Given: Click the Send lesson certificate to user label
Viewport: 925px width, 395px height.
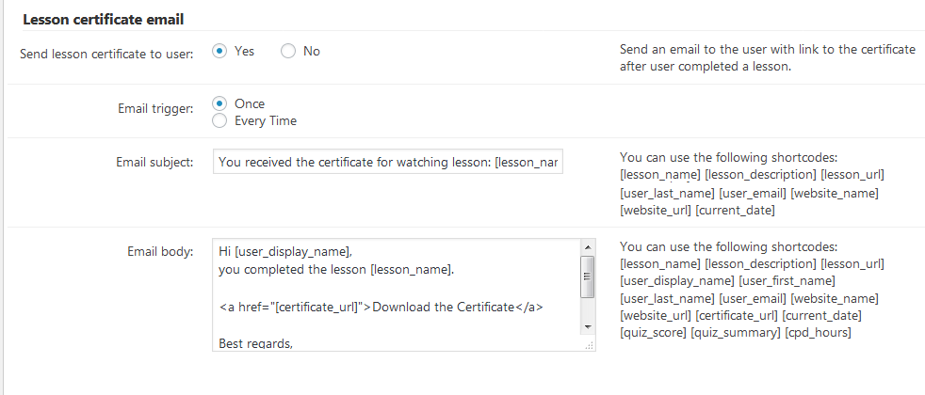Looking at the screenshot, I should (106, 55).
